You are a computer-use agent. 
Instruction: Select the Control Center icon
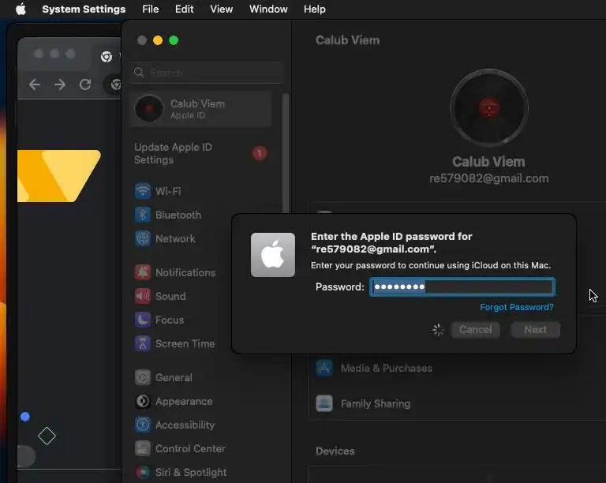coord(143,448)
